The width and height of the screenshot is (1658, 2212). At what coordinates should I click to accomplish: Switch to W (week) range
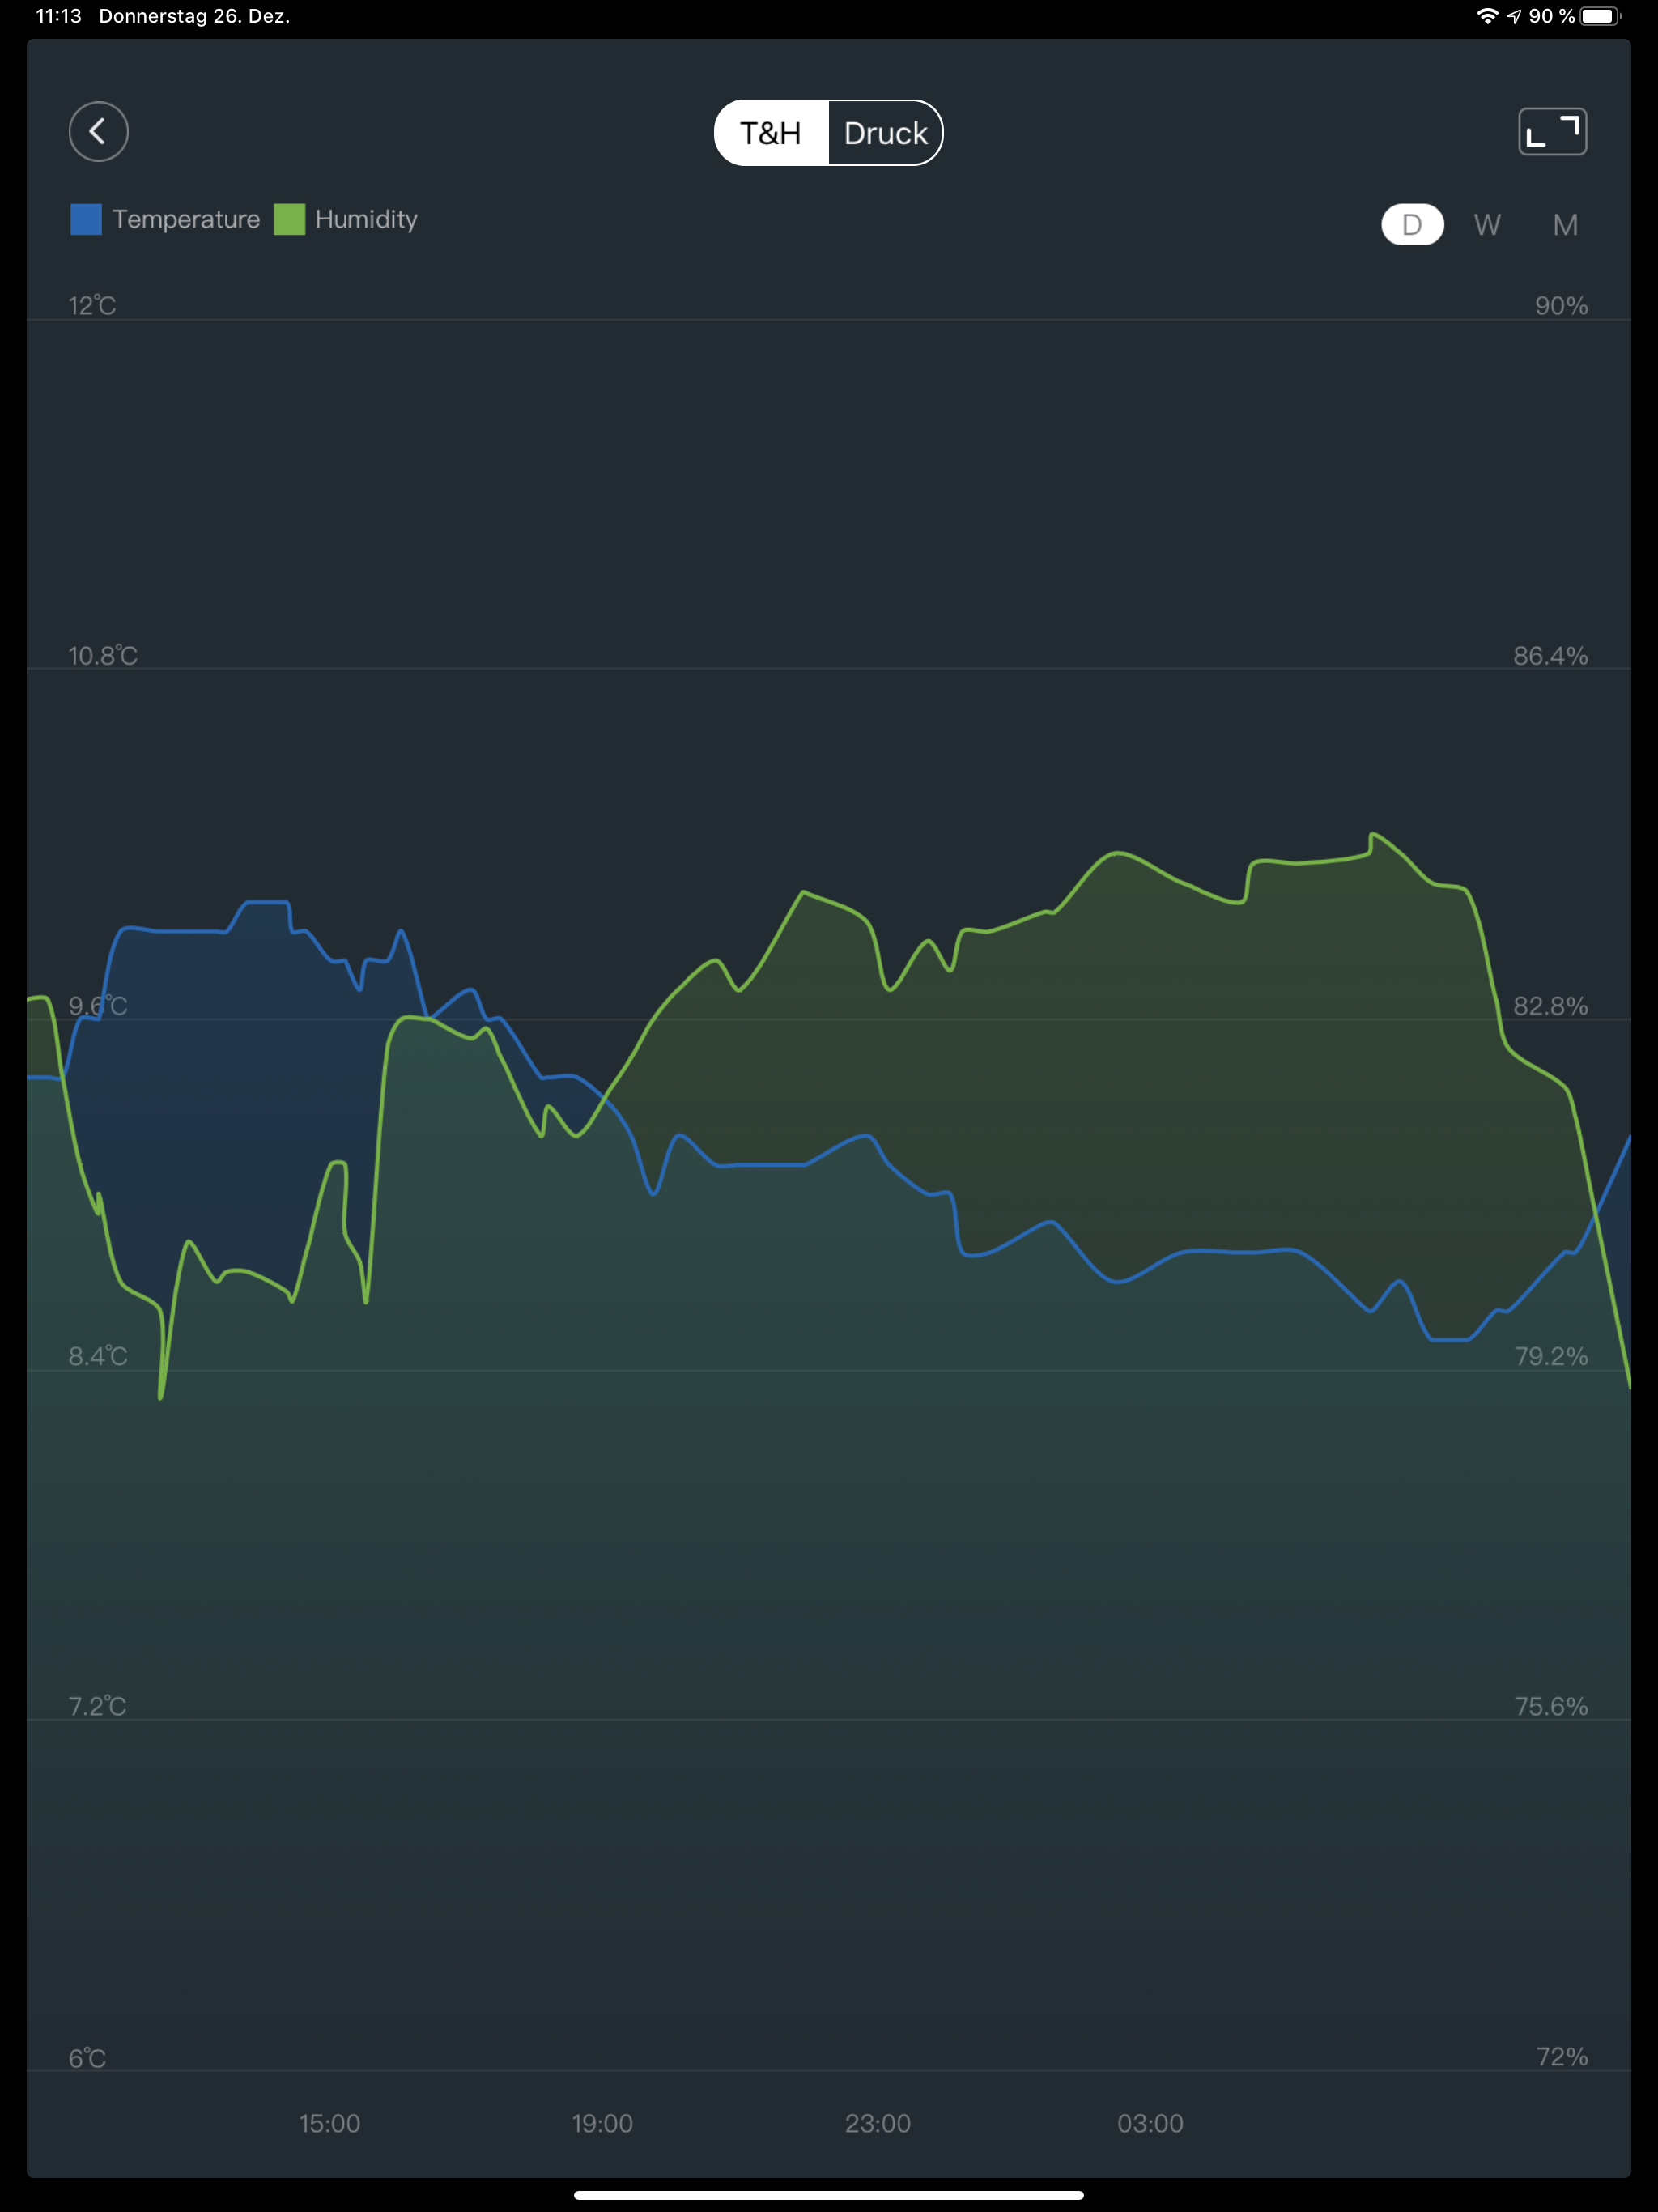point(1487,224)
